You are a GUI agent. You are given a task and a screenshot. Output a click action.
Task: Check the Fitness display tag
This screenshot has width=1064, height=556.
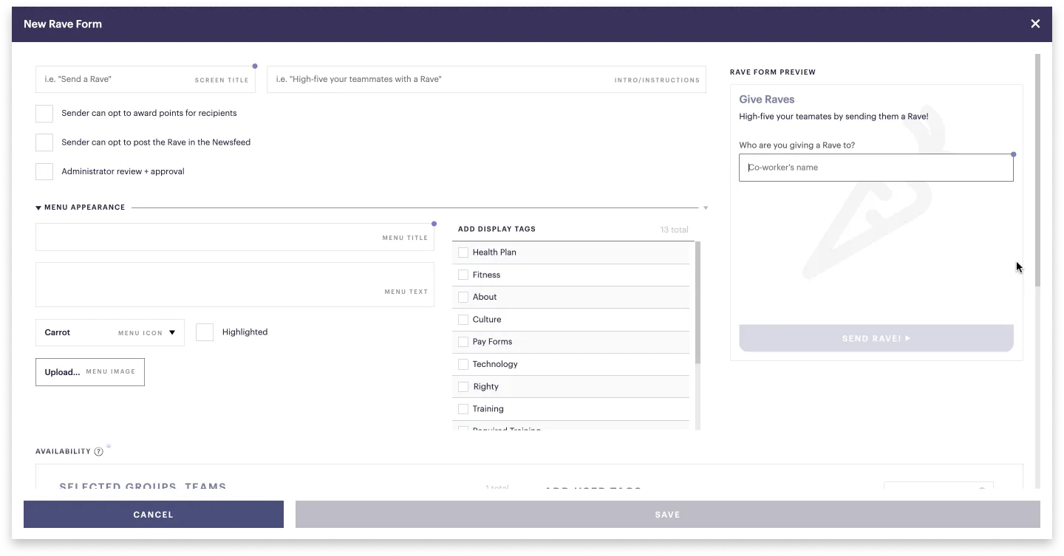click(463, 275)
